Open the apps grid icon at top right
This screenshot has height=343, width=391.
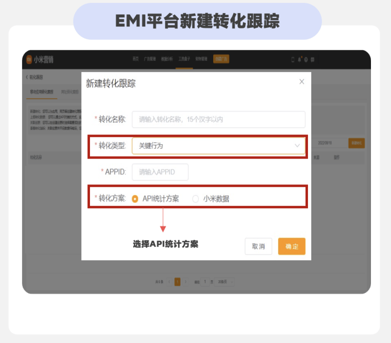coord(312,59)
